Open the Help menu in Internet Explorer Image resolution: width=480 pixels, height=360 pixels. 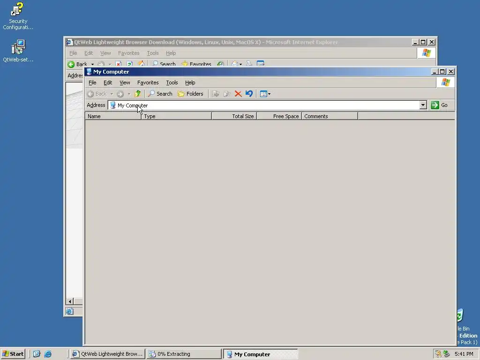click(171, 53)
